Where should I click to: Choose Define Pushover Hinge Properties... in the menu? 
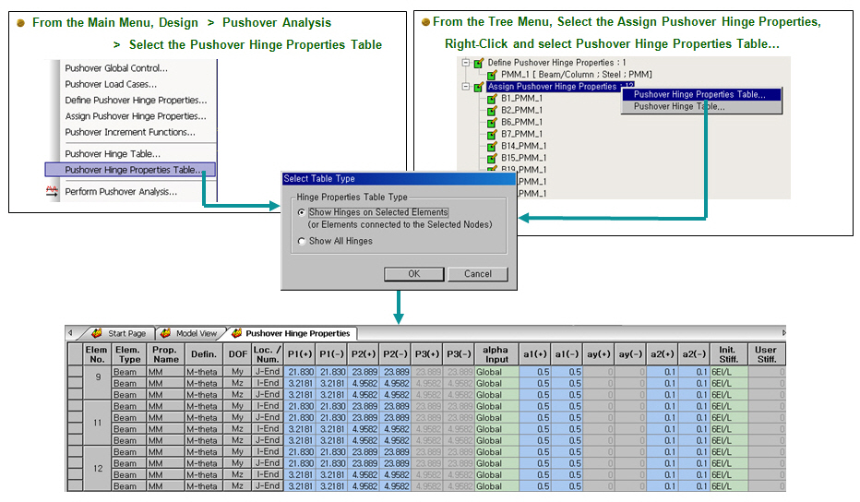136,100
